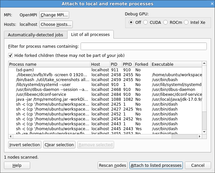
Task: Select the take_screenshots bash process
Action: click(105, 80)
